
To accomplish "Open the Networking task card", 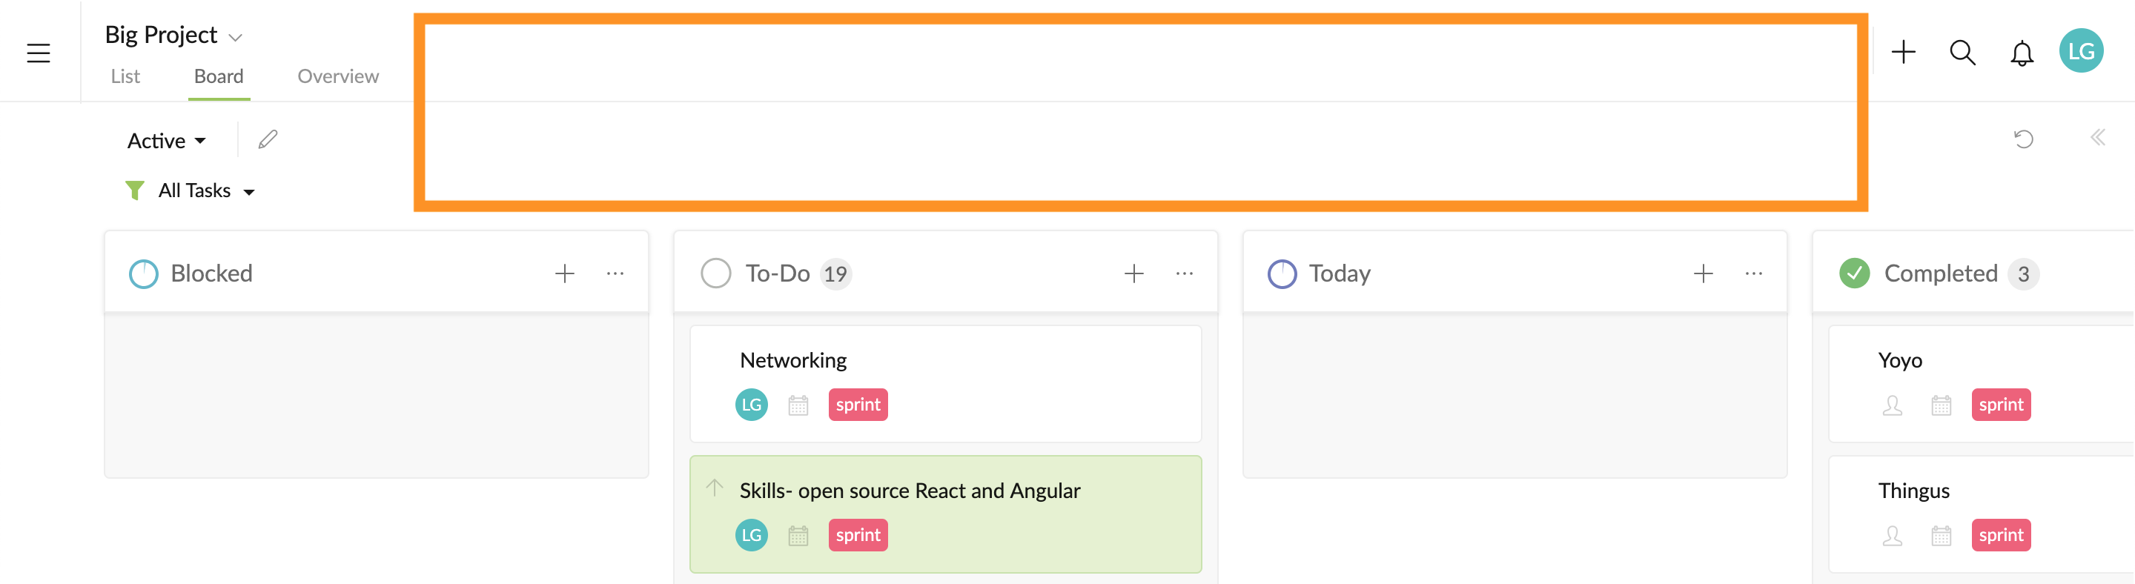I will click(946, 384).
